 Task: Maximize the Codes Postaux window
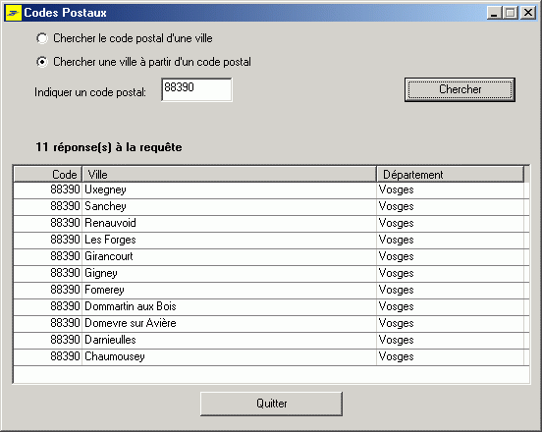pyautogui.click(x=511, y=13)
